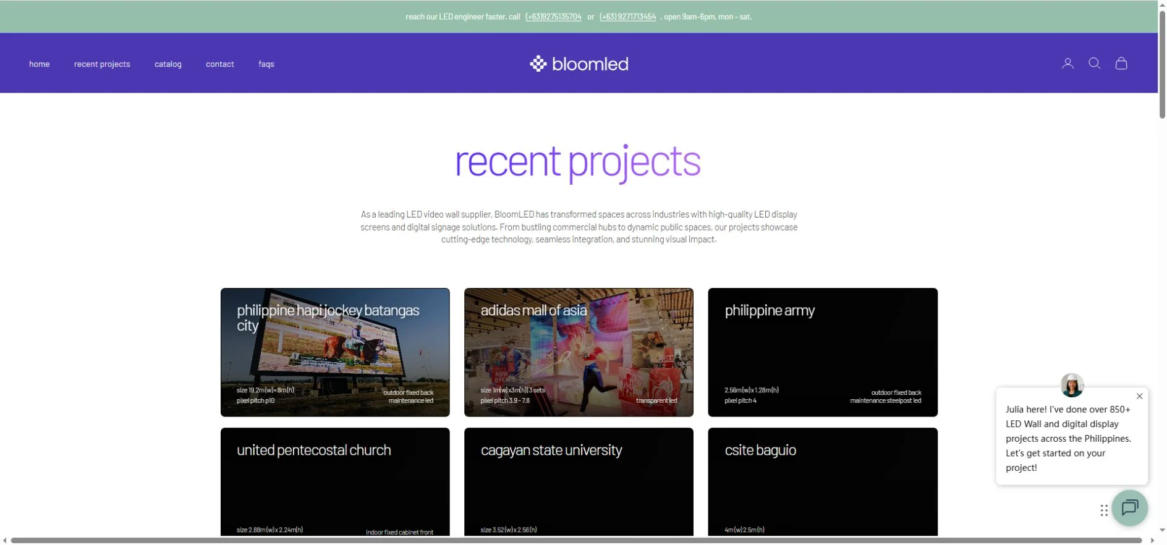Click the scroll-down arrow of vertical scrollbar

click(1162, 530)
